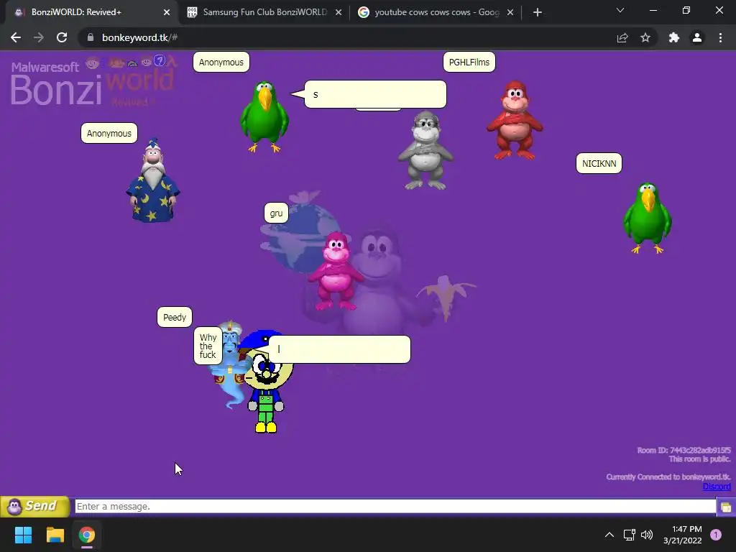Open the tab search dropdown chevron
The width and height of the screenshot is (736, 552).
coord(620,10)
